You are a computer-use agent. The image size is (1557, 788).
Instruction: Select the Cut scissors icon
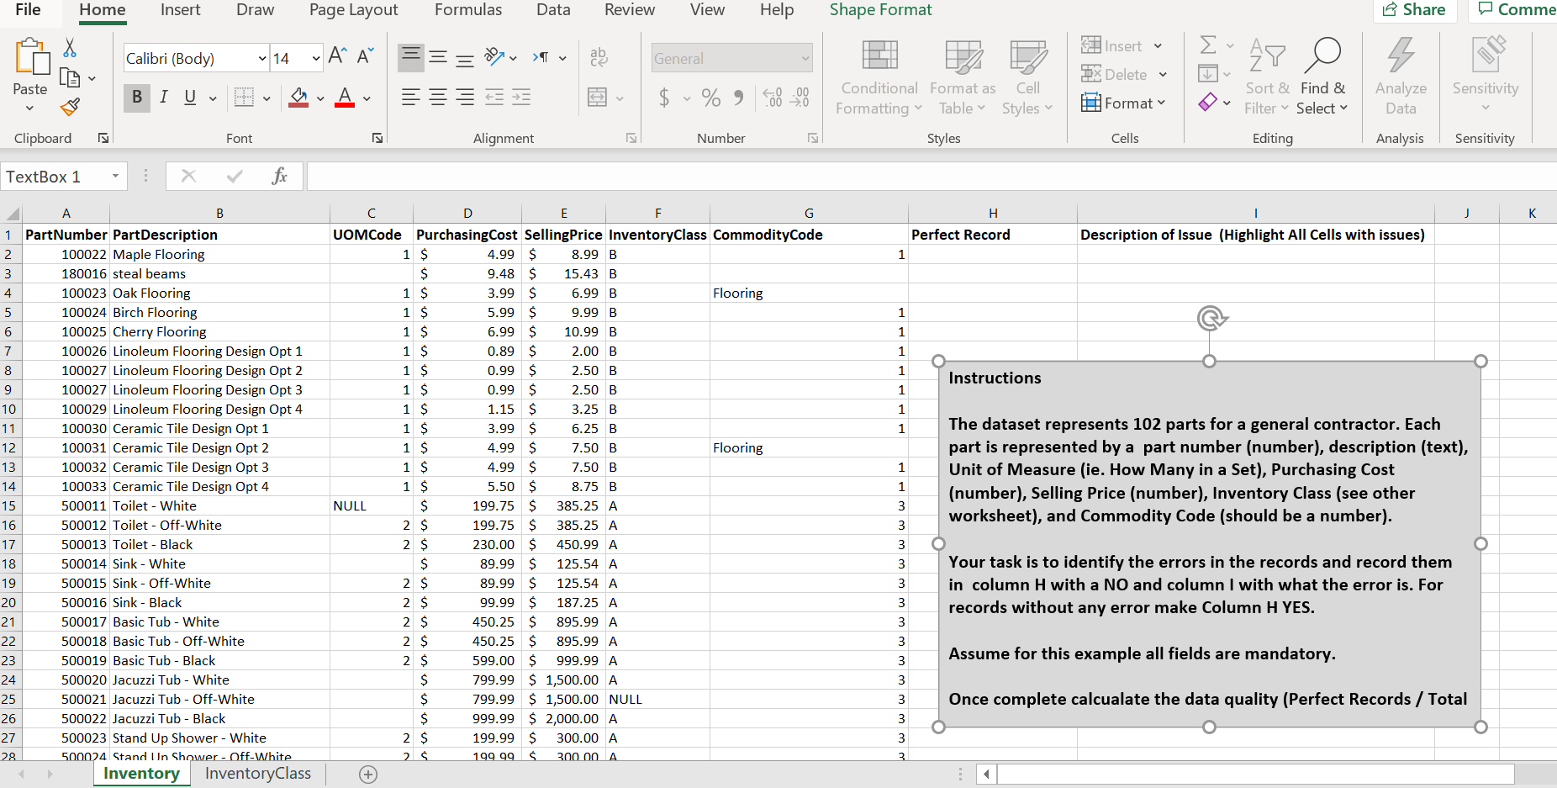point(70,46)
